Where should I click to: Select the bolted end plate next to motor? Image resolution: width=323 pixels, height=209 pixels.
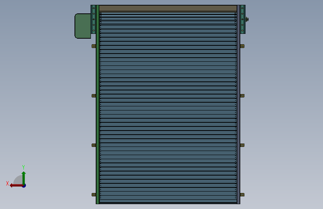tap(93, 19)
